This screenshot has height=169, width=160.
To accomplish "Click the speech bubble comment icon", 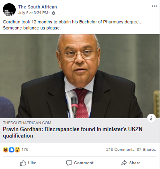I will pos(69,163).
